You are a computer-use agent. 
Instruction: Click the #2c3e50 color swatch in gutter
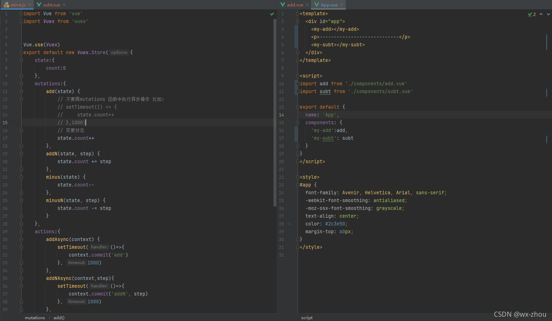(x=289, y=224)
